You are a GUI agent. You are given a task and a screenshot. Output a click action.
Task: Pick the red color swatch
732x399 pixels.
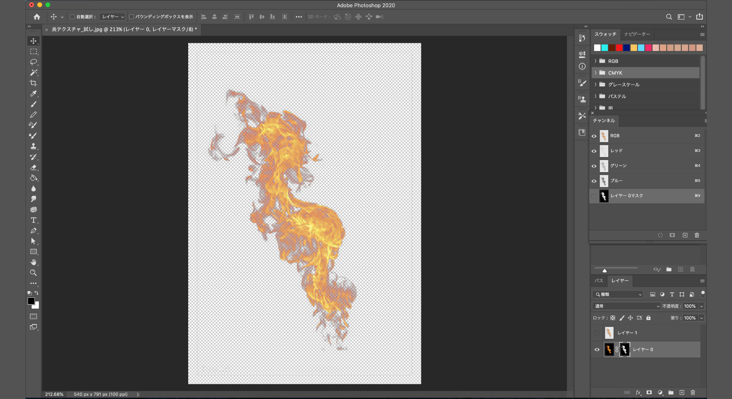(x=619, y=48)
